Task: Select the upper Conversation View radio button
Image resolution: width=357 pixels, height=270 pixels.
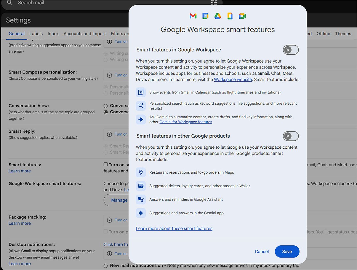Action: click(x=105, y=106)
